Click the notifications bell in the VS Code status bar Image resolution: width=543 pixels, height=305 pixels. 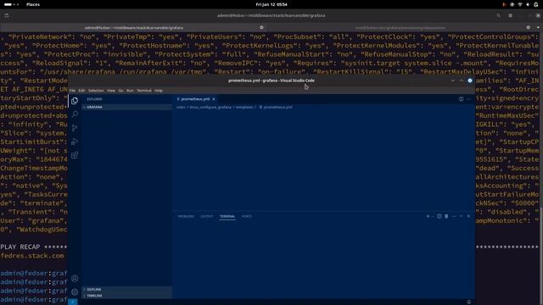pyautogui.click(x=469, y=302)
